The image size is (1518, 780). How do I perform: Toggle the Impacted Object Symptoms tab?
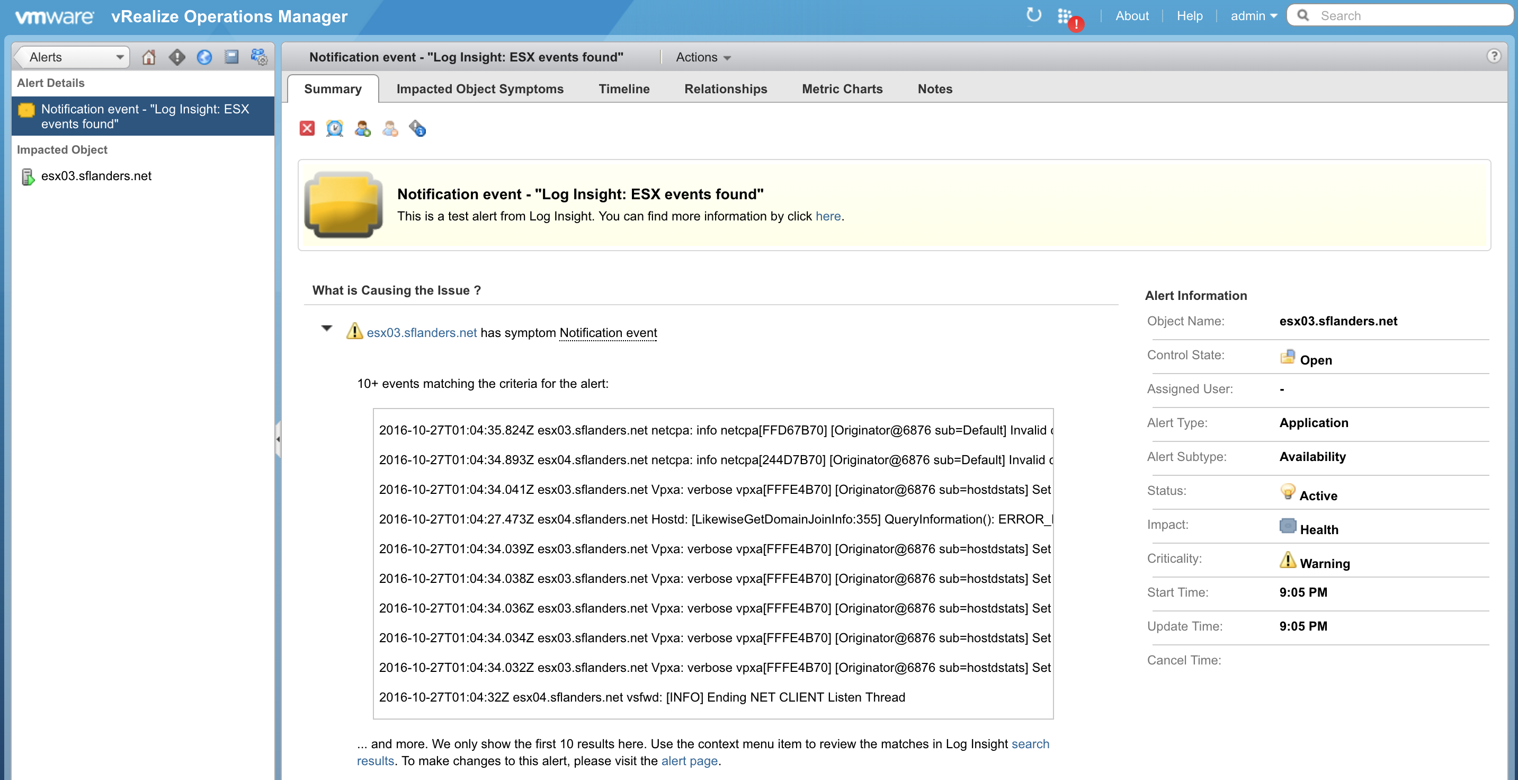[x=480, y=88]
